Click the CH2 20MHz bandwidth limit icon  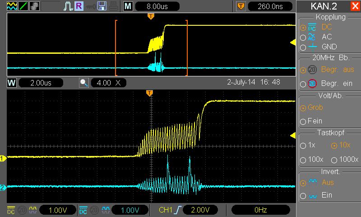tap(94, 210)
